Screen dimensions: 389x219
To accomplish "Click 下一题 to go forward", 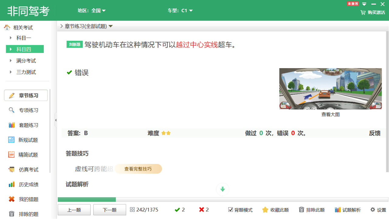I will [x=109, y=210].
